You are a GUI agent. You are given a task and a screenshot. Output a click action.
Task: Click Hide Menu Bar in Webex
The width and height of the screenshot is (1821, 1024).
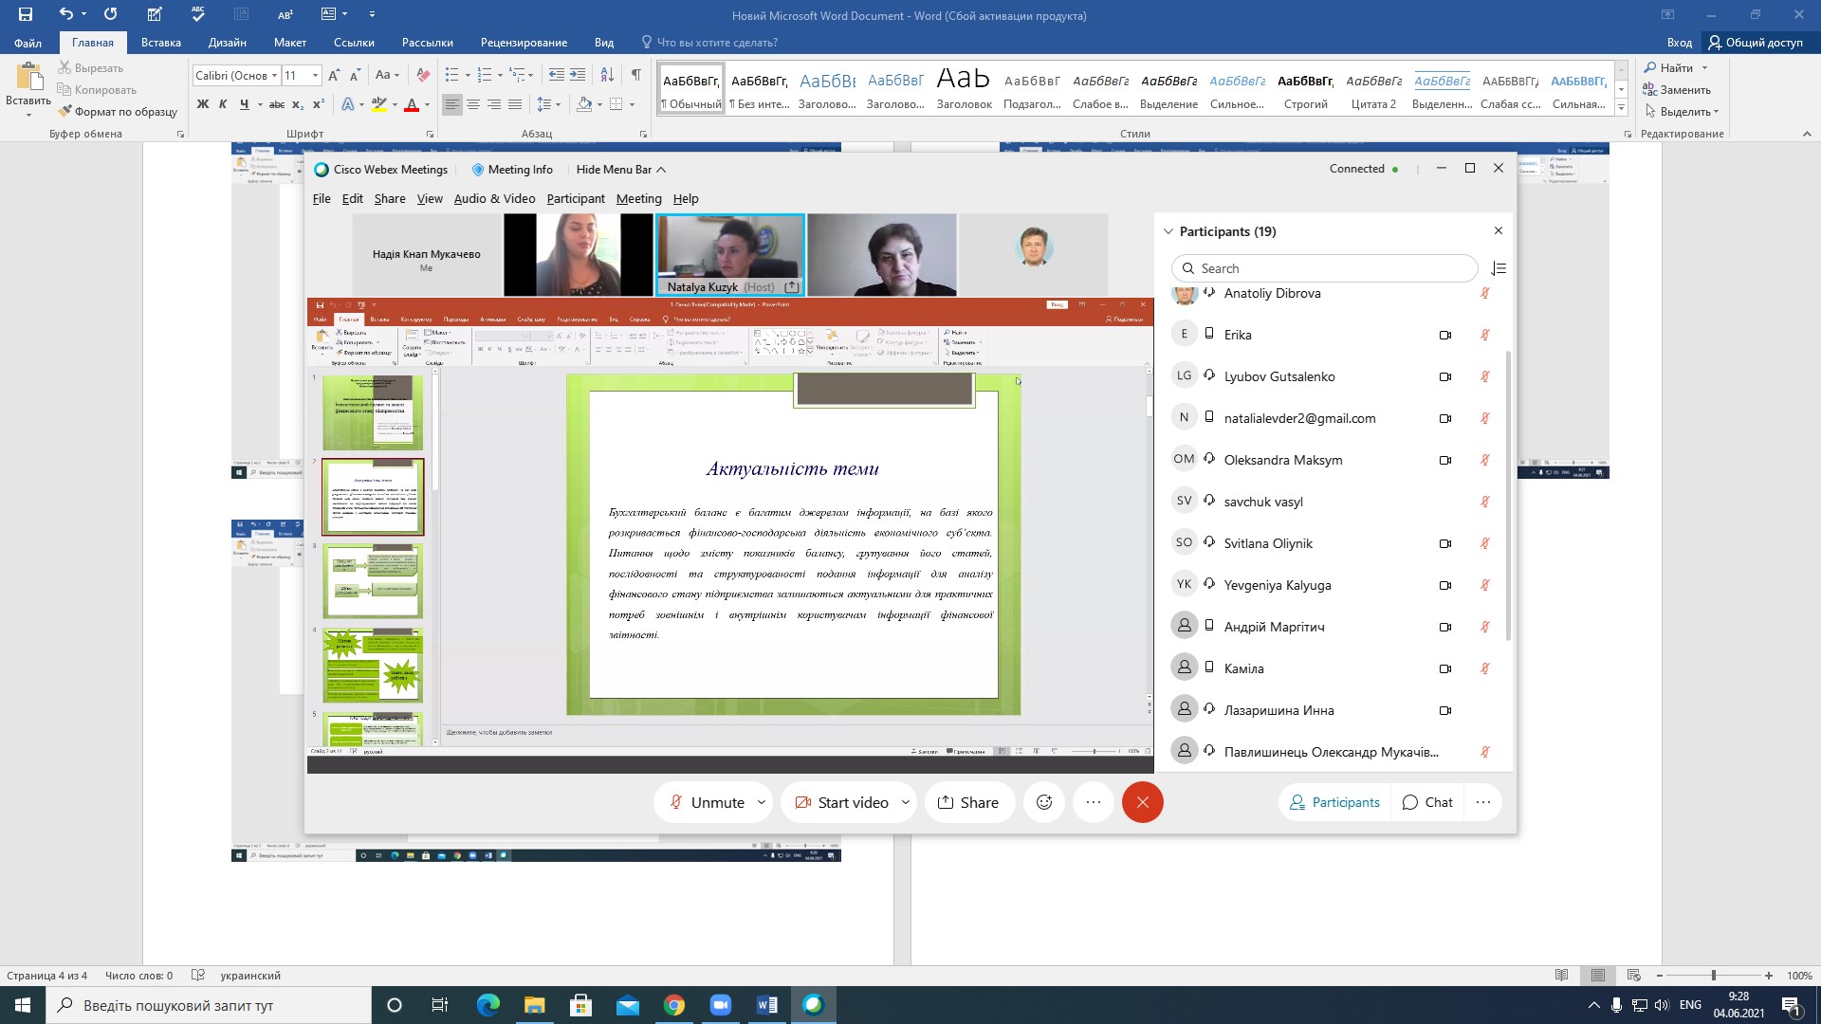(621, 169)
